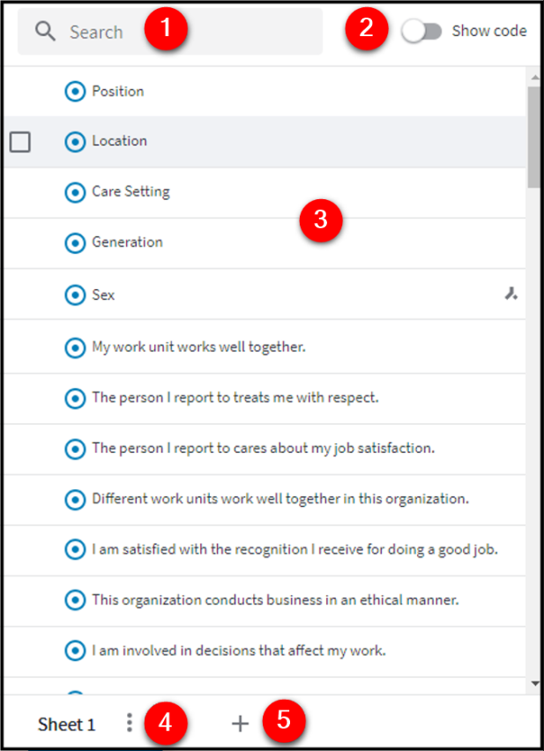Check the checkbox next to Location
Viewport: 544px width, 751px height.
click(20, 141)
